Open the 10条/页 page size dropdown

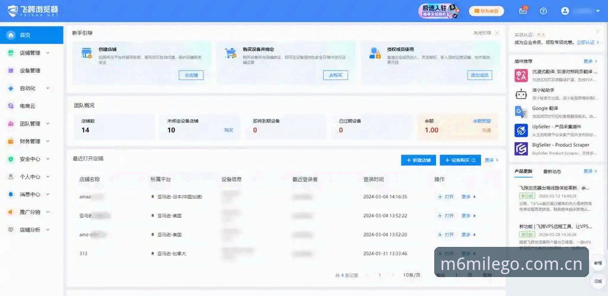(x=412, y=275)
